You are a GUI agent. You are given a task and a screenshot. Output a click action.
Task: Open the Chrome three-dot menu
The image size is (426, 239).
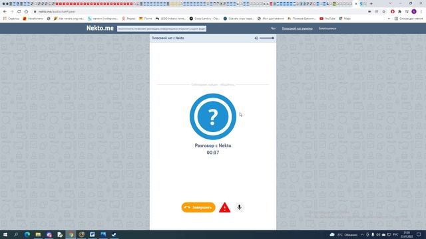(421, 12)
